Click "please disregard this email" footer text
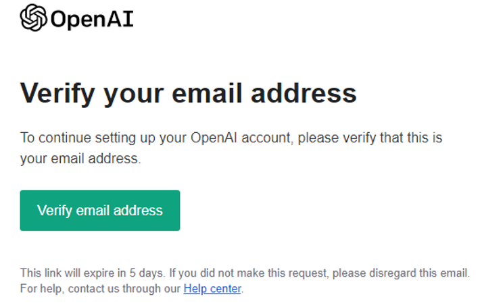 400,273
